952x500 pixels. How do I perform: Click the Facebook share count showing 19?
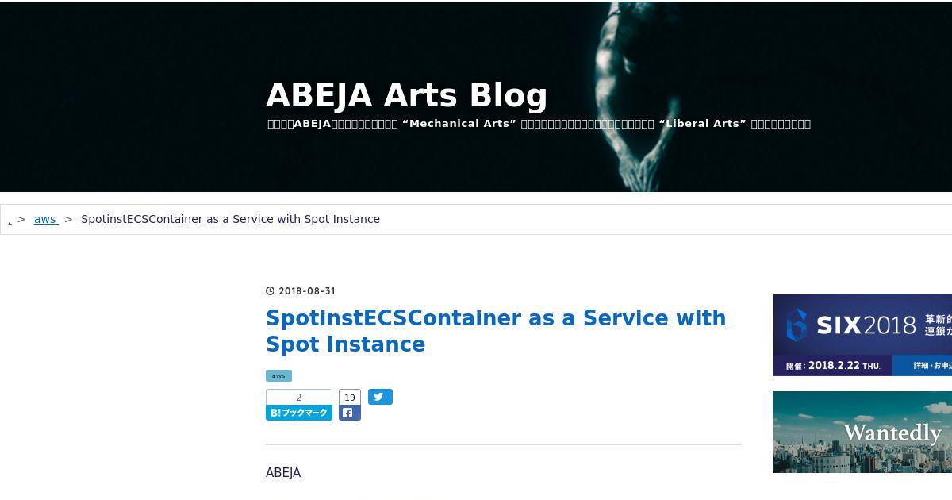pos(350,398)
